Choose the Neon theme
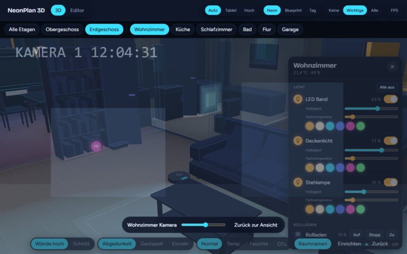 (x=272, y=11)
